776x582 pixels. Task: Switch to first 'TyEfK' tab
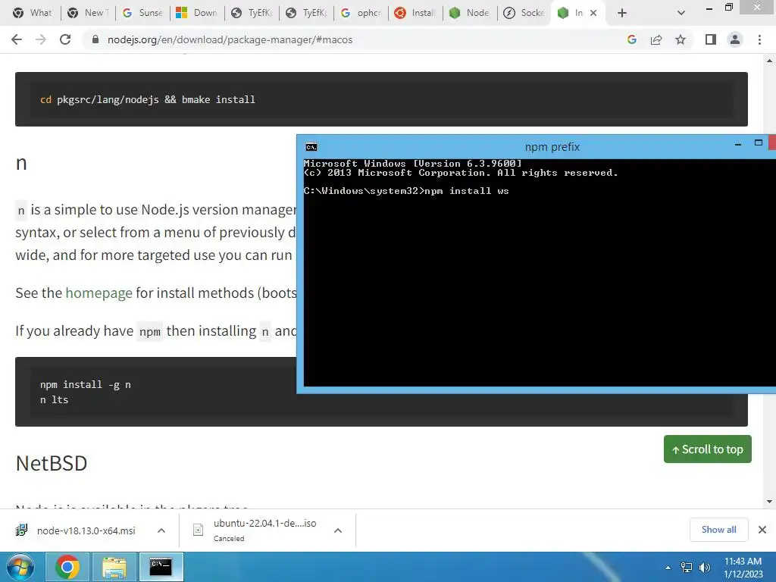click(x=252, y=13)
